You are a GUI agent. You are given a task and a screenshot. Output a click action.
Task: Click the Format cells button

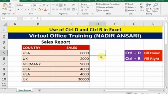click(130, 10)
